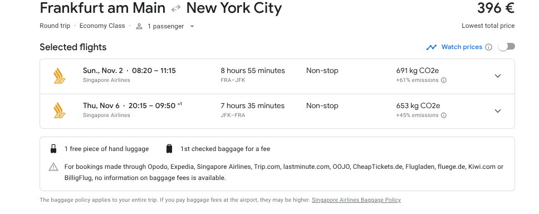Click the checked baggage suitcase icon
The height and width of the screenshot is (214, 539).
tap(169, 149)
